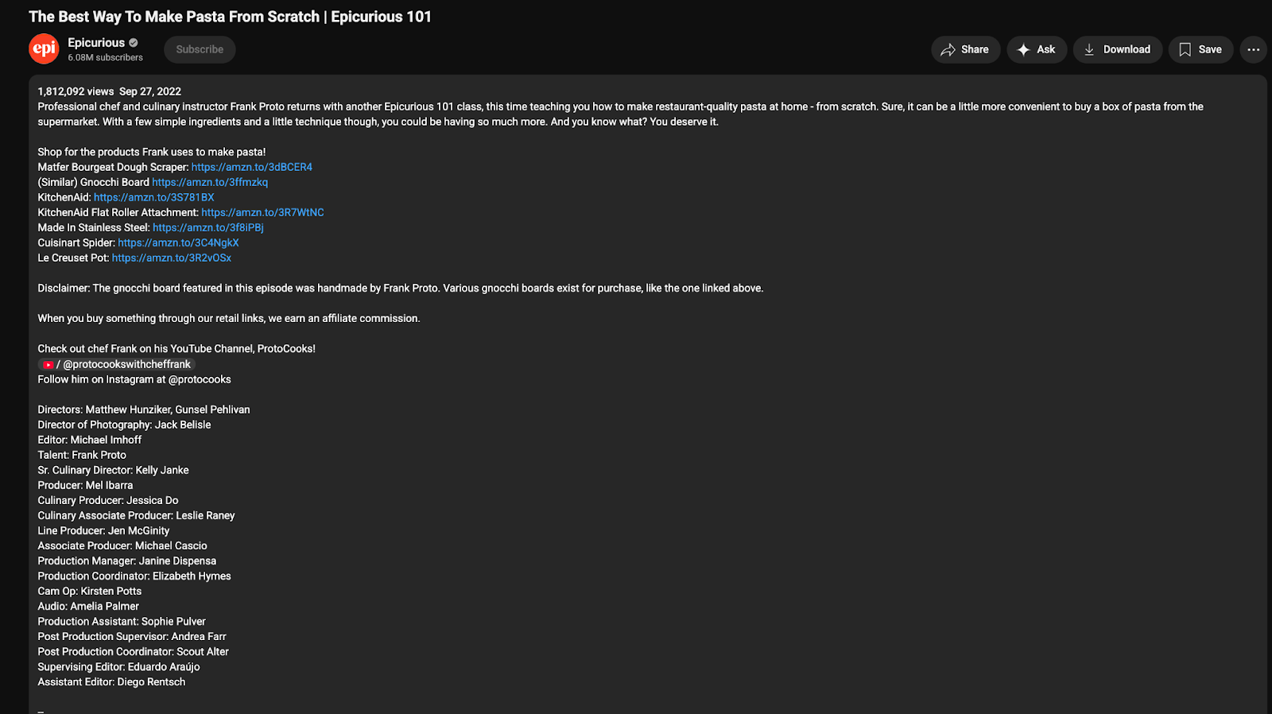Click 'Follow him on Instagram at @protocooks'

click(134, 379)
